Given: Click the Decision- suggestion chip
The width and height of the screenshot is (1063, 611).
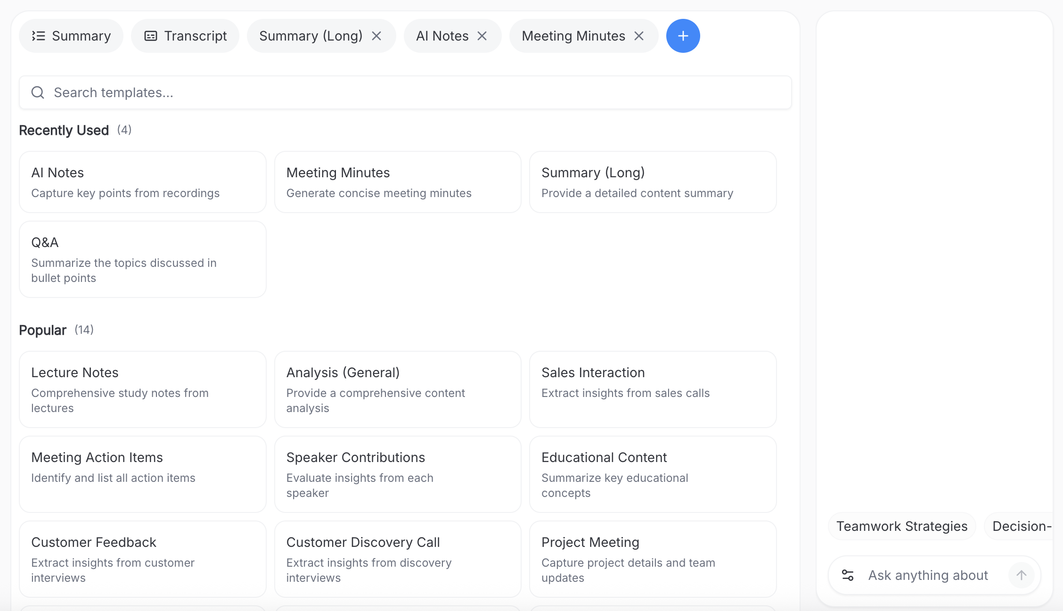Looking at the screenshot, I should click(1021, 526).
